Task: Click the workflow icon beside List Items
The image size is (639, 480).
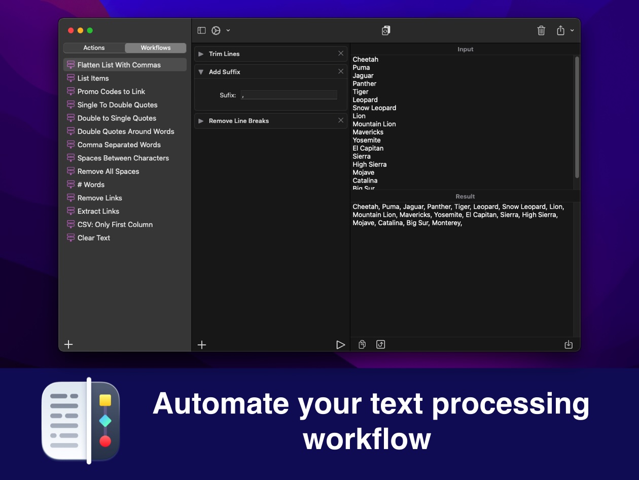Action: (70, 78)
